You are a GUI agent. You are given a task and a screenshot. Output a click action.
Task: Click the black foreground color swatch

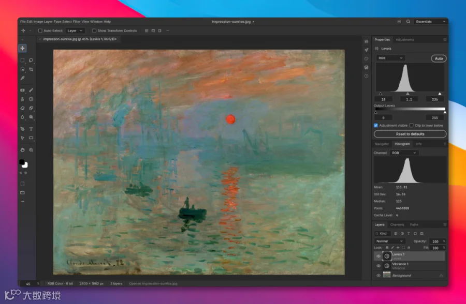coord(21,162)
